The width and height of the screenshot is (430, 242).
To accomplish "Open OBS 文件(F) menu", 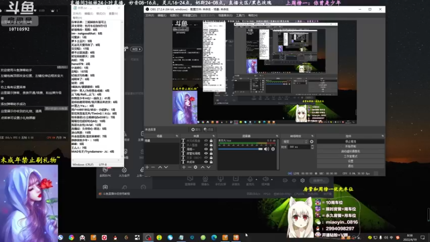I will (x=150, y=16).
